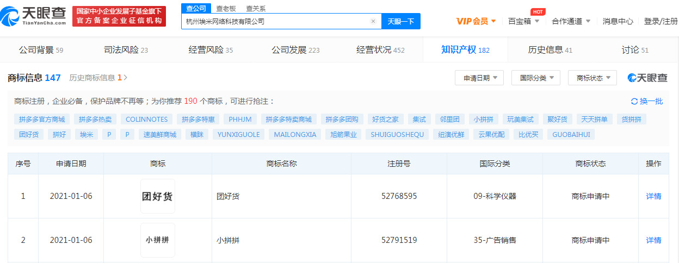The image size is (679, 263).
Task: Open 消息中心
Action: (618, 21)
